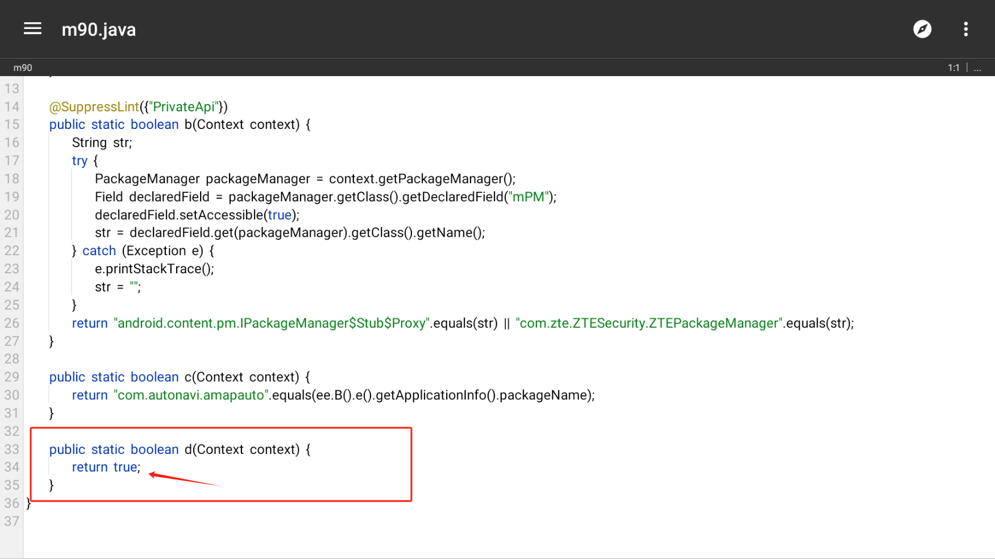Place cursor on the "return true;" statement
The image size is (995, 559).
[x=106, y=467]
